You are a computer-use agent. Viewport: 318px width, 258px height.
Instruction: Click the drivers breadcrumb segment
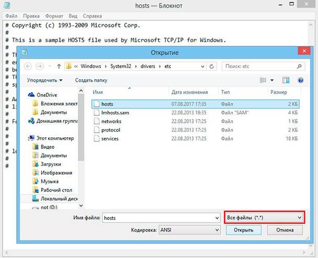pyautogui.click(x=148, y=67)
